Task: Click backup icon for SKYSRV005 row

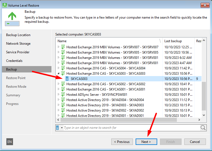Action: pyautogui.click(x=63, y=52)
